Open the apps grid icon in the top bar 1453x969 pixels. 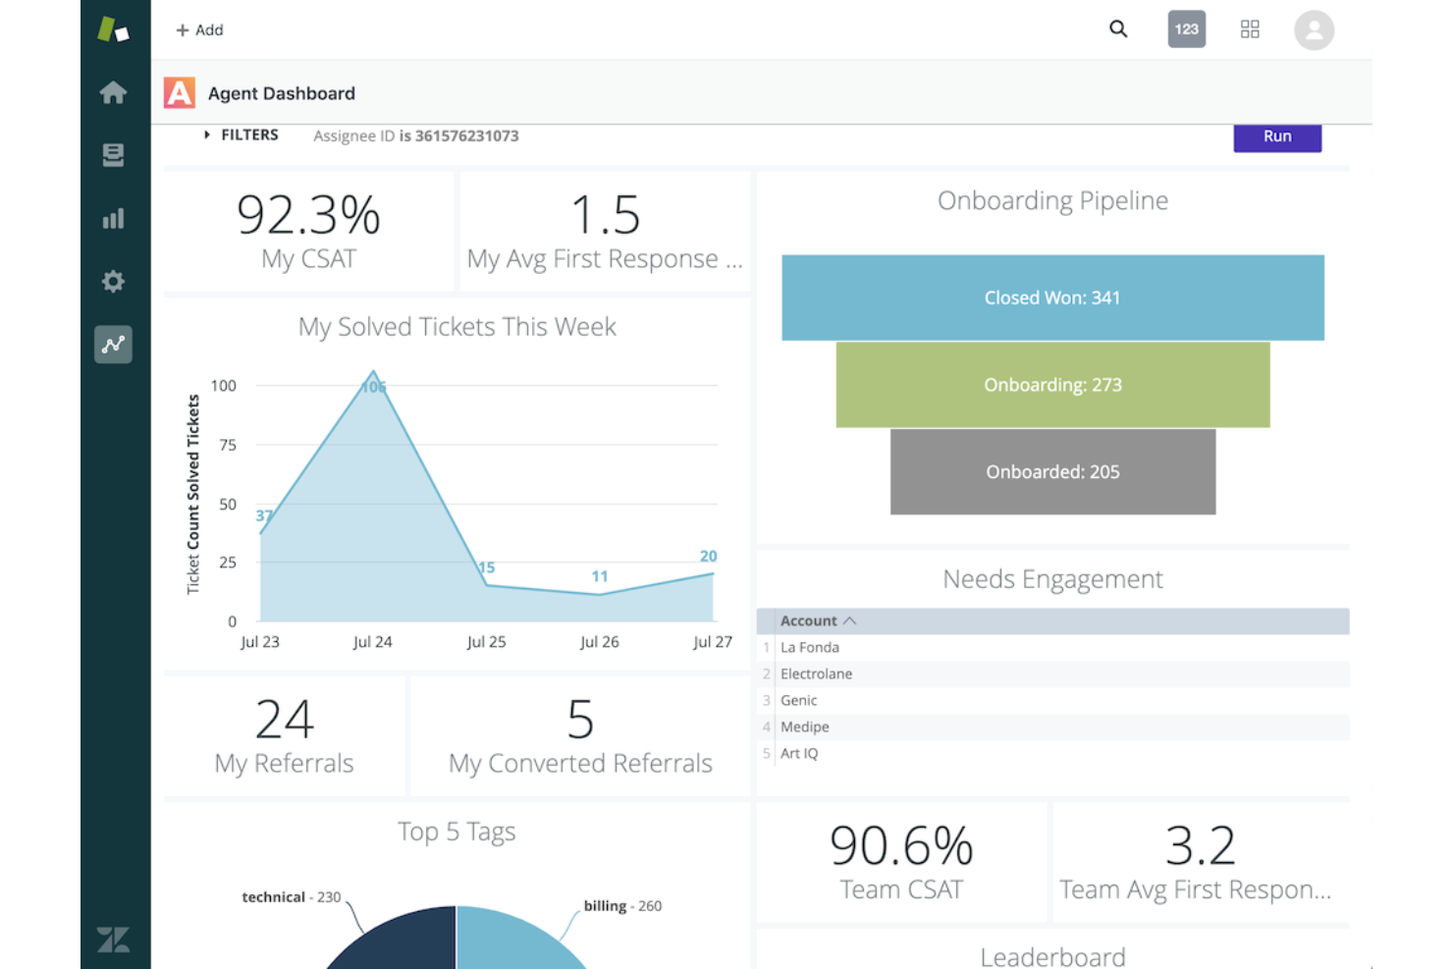click(1250, 29)
